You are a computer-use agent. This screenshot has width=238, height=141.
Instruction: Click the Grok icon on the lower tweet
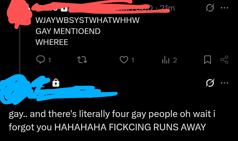point(210,83)
